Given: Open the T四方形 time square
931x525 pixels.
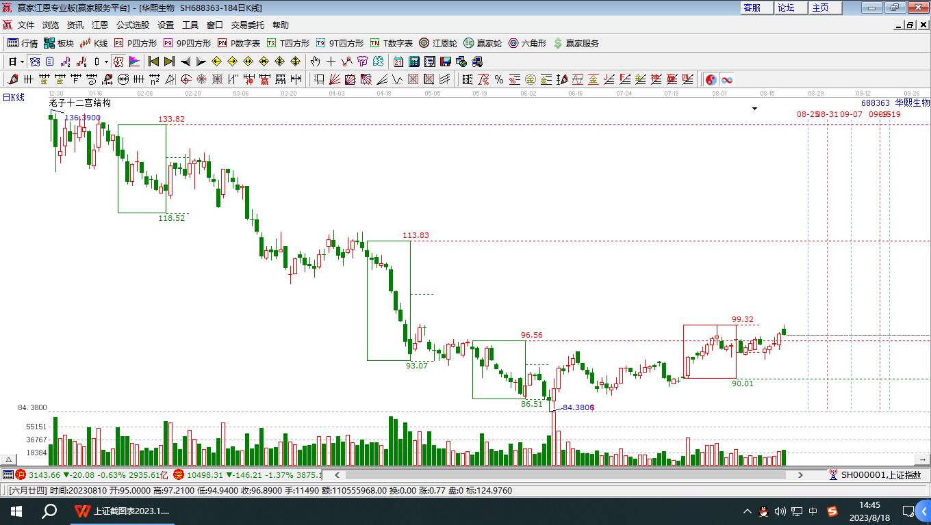Looking at the screenshot, I should (x=288, y=43).
